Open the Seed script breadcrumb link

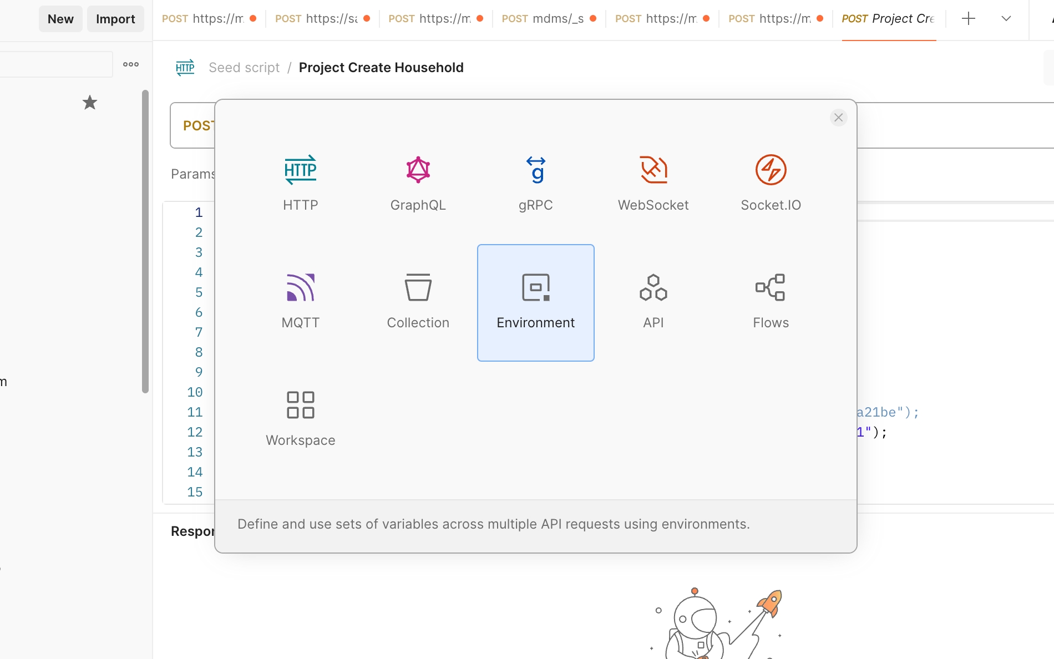pyautogui.click(x=244, y=68)
